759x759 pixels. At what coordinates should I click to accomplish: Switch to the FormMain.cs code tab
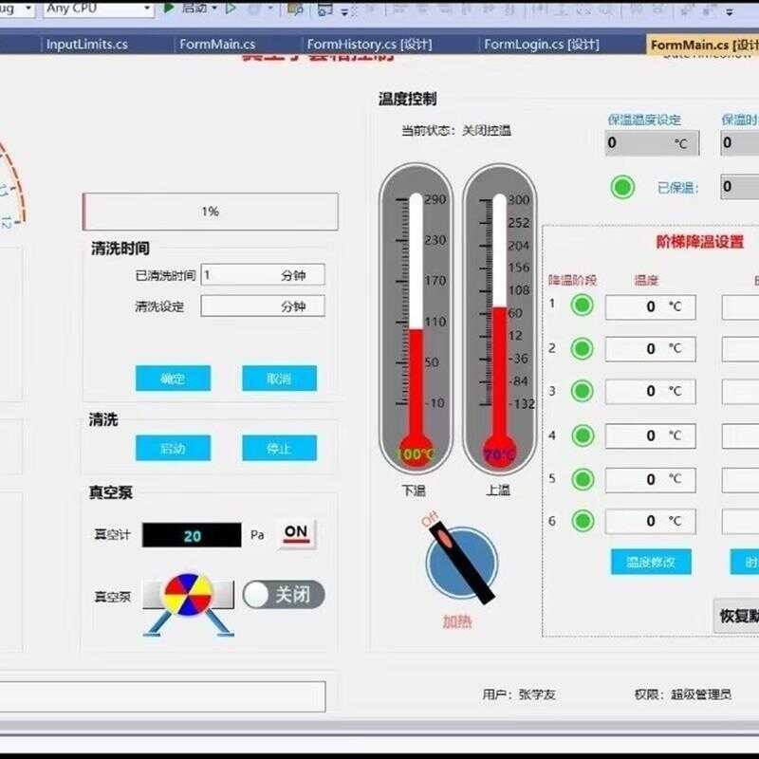[x=217, y=45]
